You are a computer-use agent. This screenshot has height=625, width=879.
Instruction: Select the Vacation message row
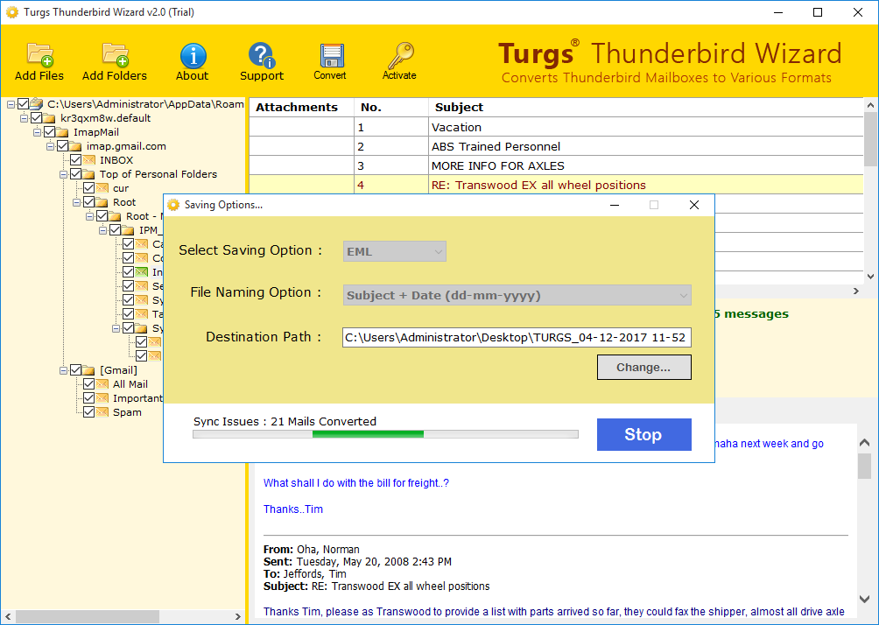(556, 127)
